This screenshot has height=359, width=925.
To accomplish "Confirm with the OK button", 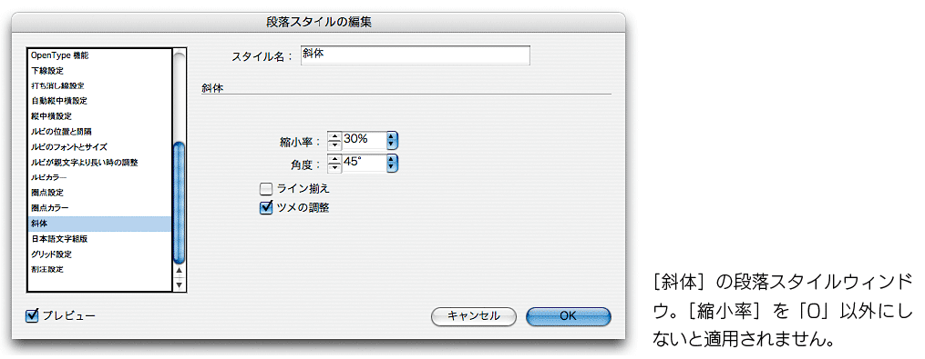I will coord(568,316).
